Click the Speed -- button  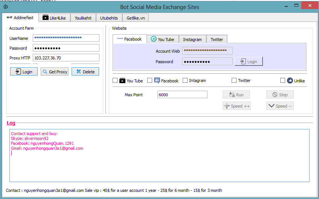click(280, 106)
